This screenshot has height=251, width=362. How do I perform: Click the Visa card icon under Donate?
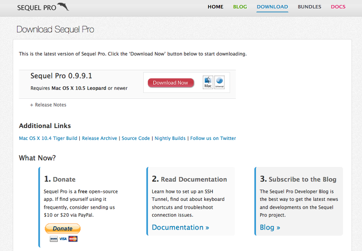click(x=63, y=239)
